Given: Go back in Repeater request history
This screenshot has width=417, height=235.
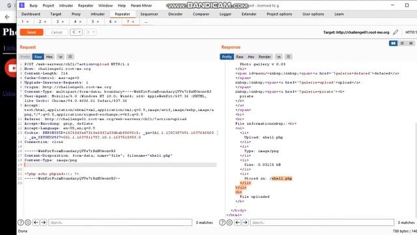Looking at the screenshot, I should pos(74,32).
